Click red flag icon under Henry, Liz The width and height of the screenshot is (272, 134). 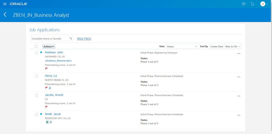click(x=46, y=88)
